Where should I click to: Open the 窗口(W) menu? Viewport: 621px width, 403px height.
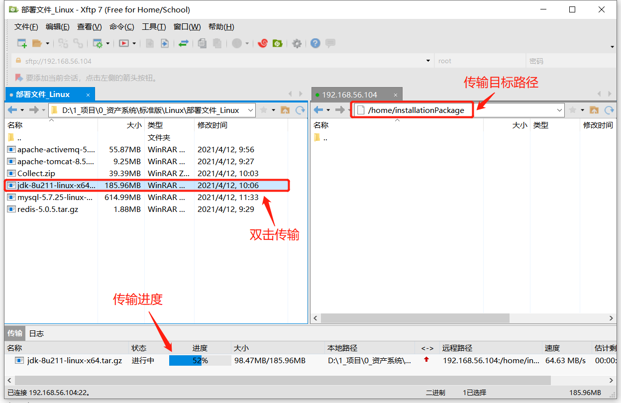[187, 27]
